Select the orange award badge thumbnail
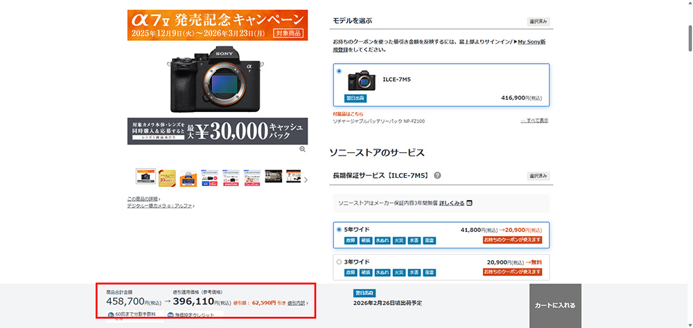 coord(188,178)
